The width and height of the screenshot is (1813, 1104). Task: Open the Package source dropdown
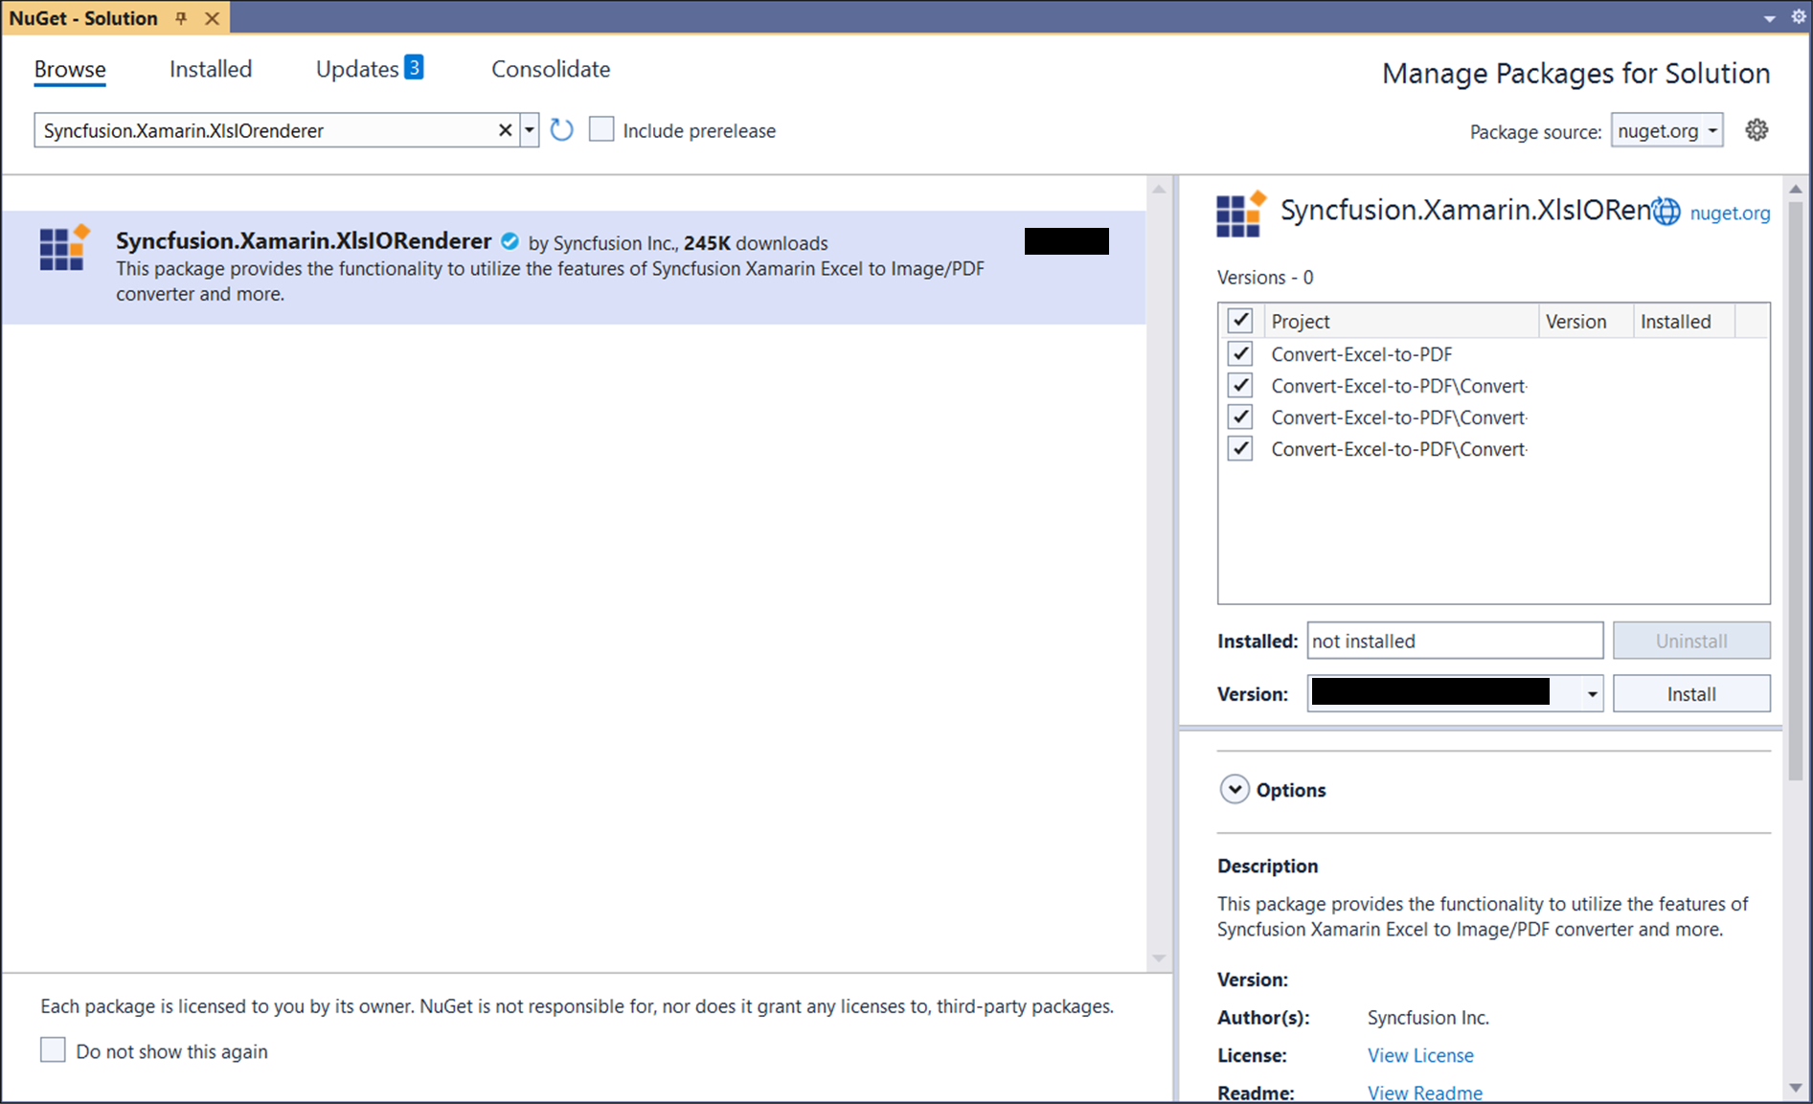click(x=1666, y=130)
